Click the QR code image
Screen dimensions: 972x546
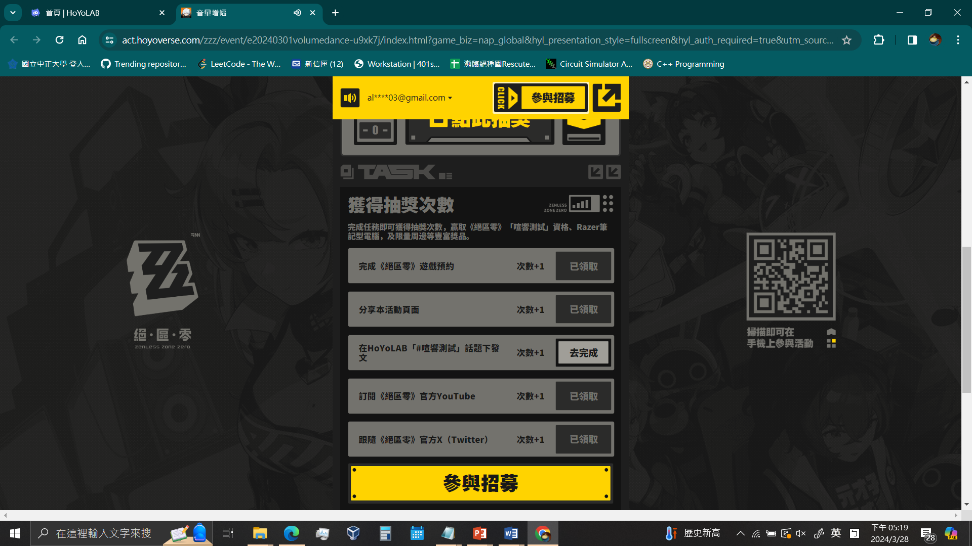791,276
